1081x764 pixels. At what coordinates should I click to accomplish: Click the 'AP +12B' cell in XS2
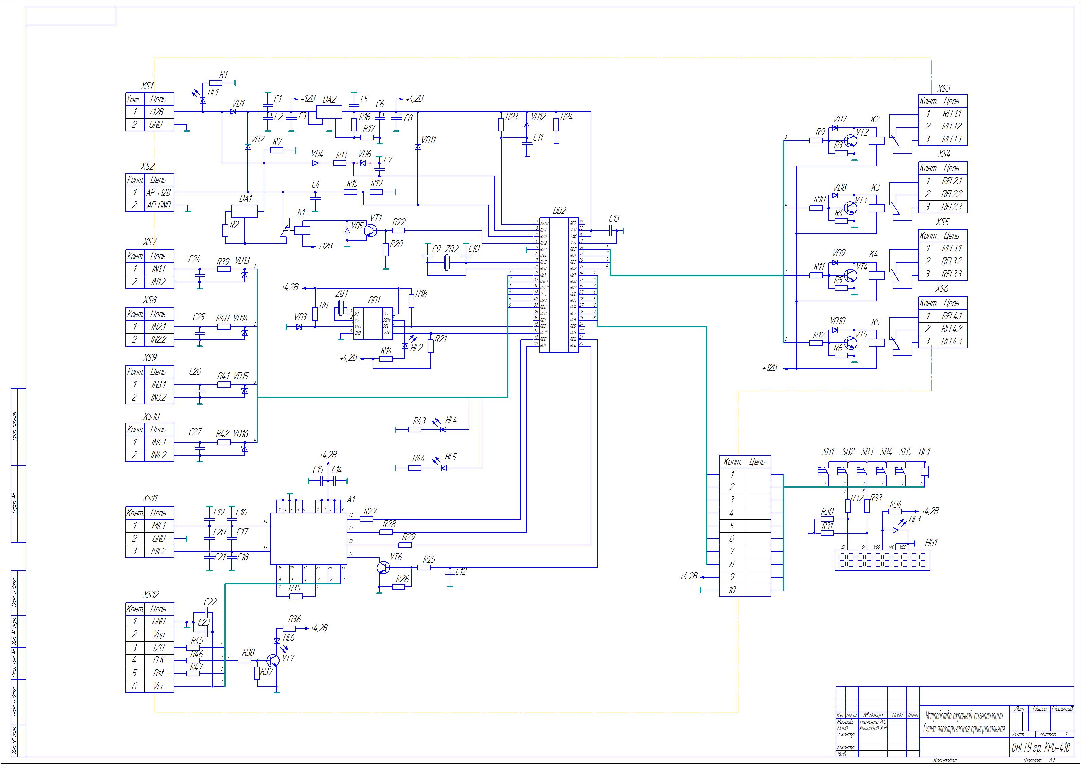[159, 192]
